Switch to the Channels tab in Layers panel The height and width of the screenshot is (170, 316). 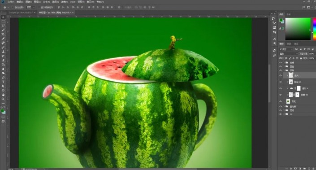click(x=289, y=44)
